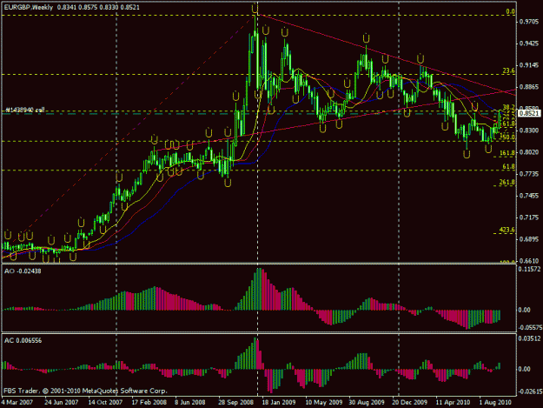
Task: Click the 0.6610 price axis label
Action: coord(528,261)
